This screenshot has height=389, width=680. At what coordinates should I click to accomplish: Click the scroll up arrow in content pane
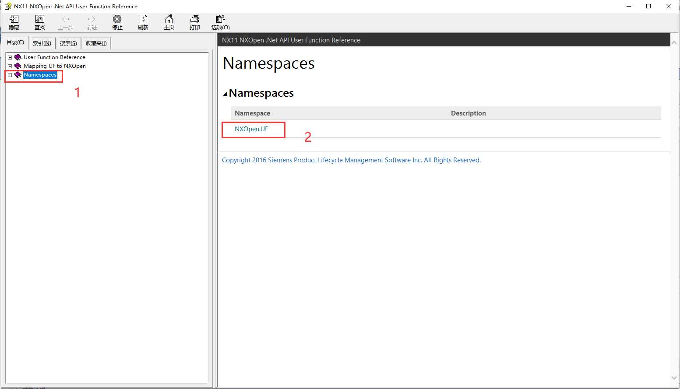point(674,43)
